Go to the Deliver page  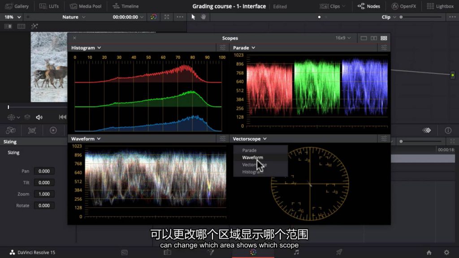339,253
